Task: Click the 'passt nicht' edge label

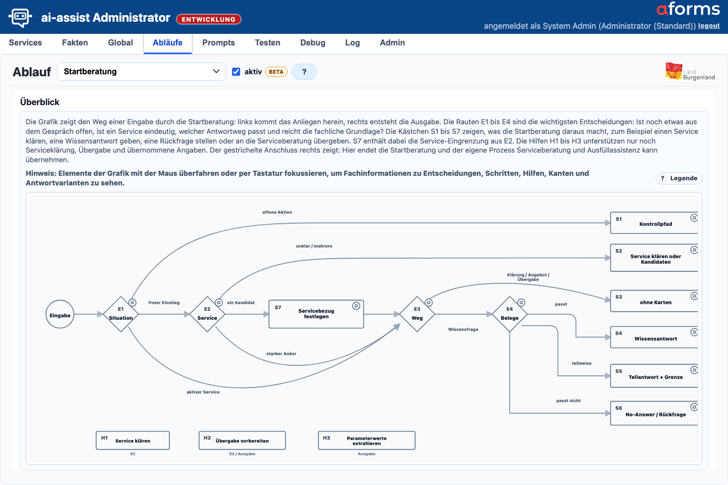Action: point(568,401)
